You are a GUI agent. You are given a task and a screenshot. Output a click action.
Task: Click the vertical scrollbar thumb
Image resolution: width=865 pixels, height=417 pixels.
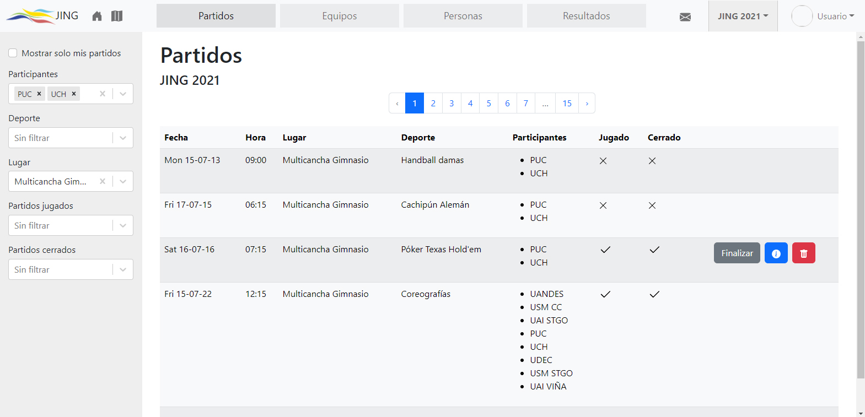861,209
